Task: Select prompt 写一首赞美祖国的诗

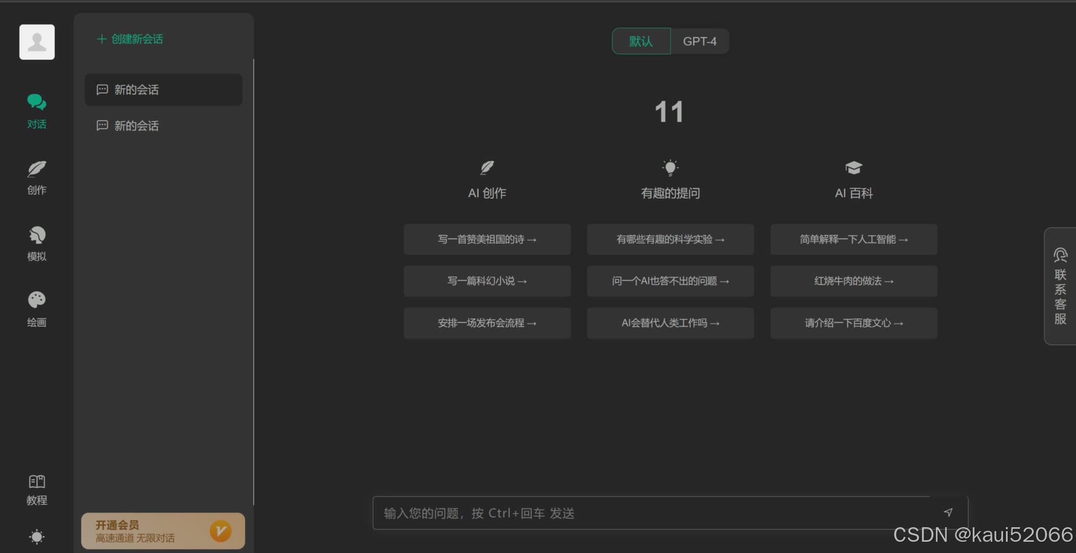Action: (x=487, y=239)
